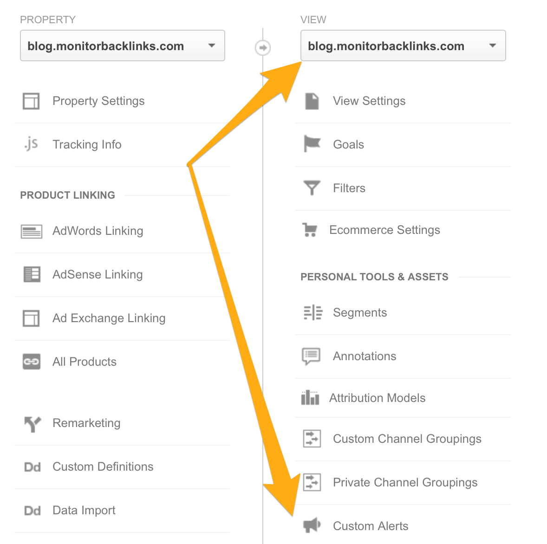Open the View dropdown selector
The height and width of the screenshot is (544, 547).
pos(403,45)
